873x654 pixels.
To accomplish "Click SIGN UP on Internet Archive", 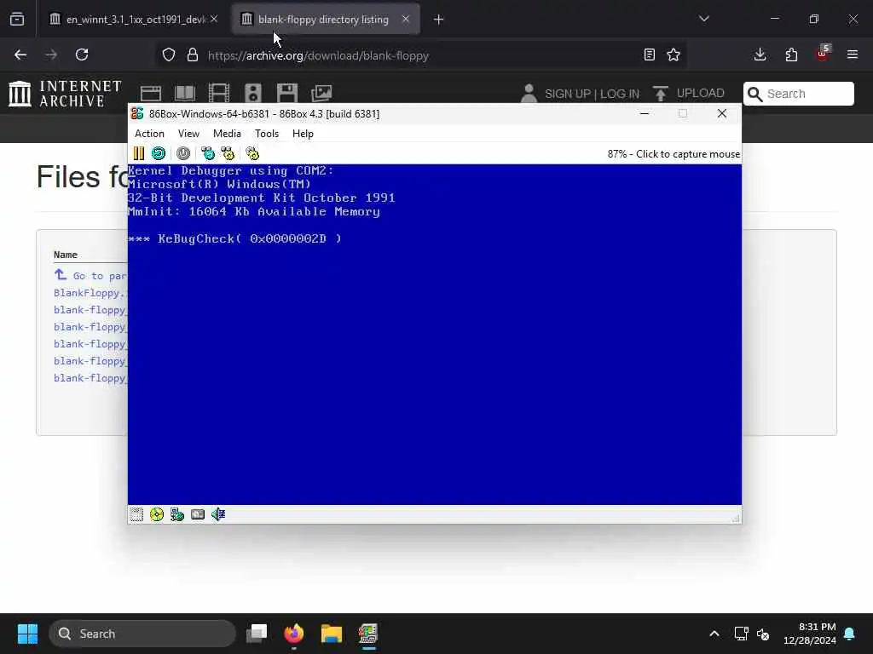I will point(567,94).
